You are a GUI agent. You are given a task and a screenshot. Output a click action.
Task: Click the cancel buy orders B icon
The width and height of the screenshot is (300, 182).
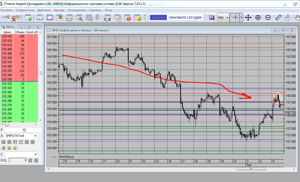point(9,148)
